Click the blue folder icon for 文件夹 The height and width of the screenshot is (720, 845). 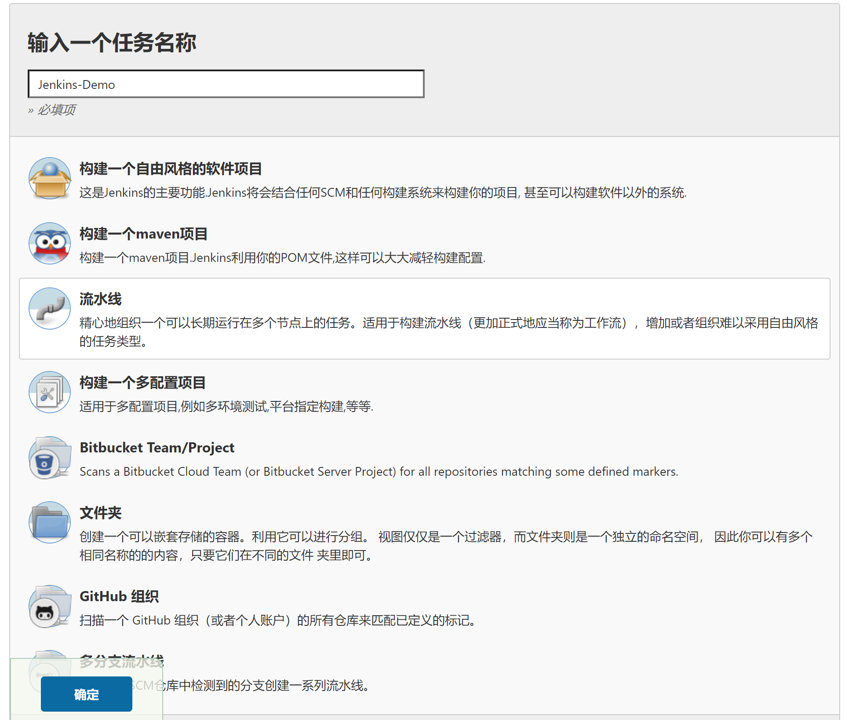(x=50, y=522)
